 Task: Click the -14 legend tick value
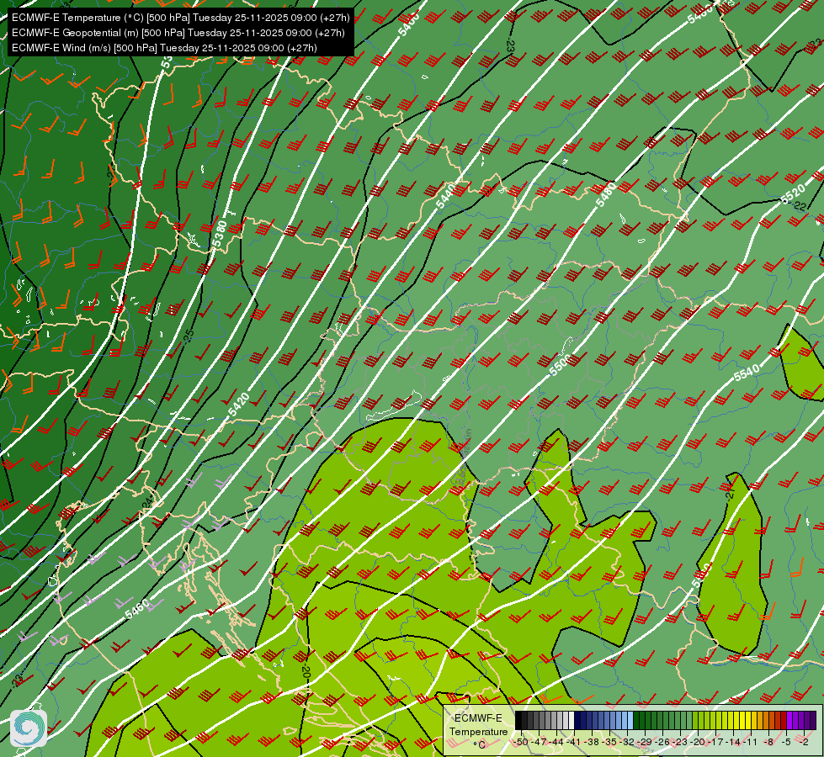(x=733, y=742)
